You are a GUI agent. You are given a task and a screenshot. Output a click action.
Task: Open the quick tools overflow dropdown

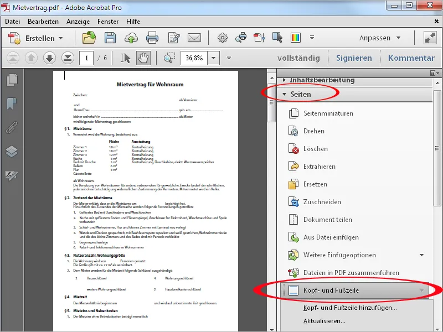[312, 37]
